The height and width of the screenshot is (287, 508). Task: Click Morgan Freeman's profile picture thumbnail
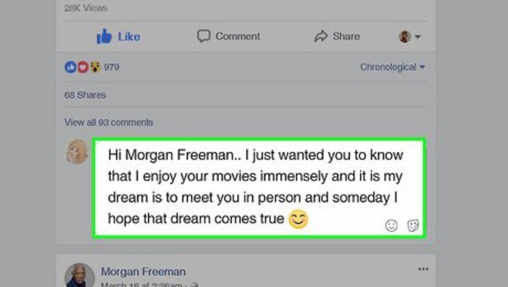[79, 277]
